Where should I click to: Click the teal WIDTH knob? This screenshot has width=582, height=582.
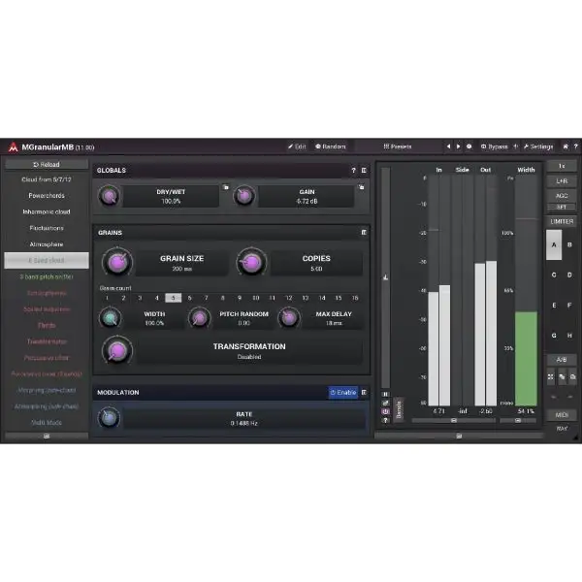pos(111,318)
